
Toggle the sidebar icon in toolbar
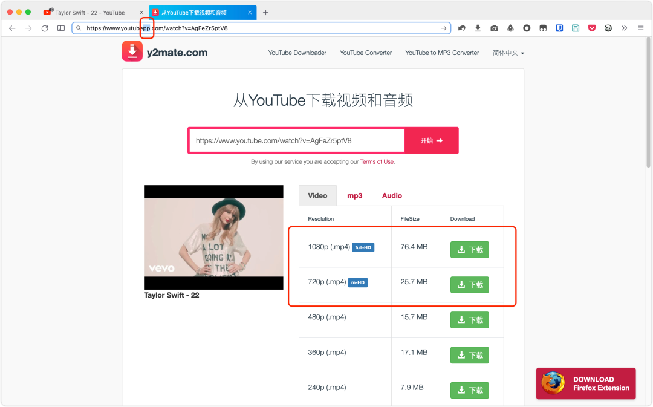point(61,28)
